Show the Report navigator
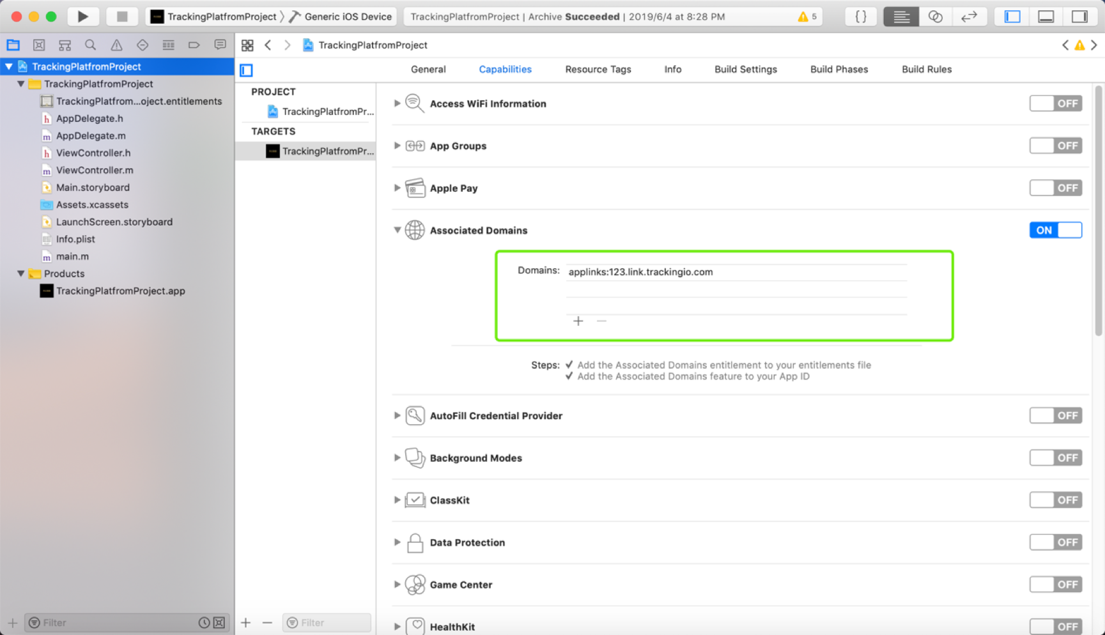1105x635 pixels. 220,45
